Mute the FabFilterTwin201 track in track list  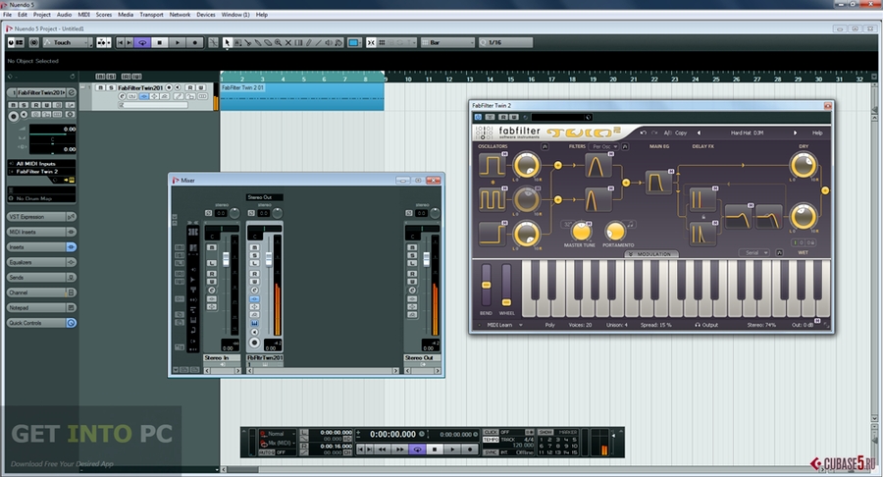point(101,88)
